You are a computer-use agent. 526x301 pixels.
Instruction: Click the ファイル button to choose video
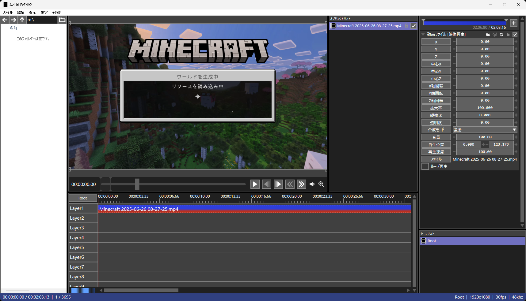tap(436, 159)
